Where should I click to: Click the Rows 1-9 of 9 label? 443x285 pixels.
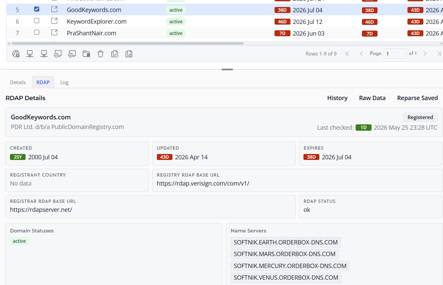coord(321,54)
